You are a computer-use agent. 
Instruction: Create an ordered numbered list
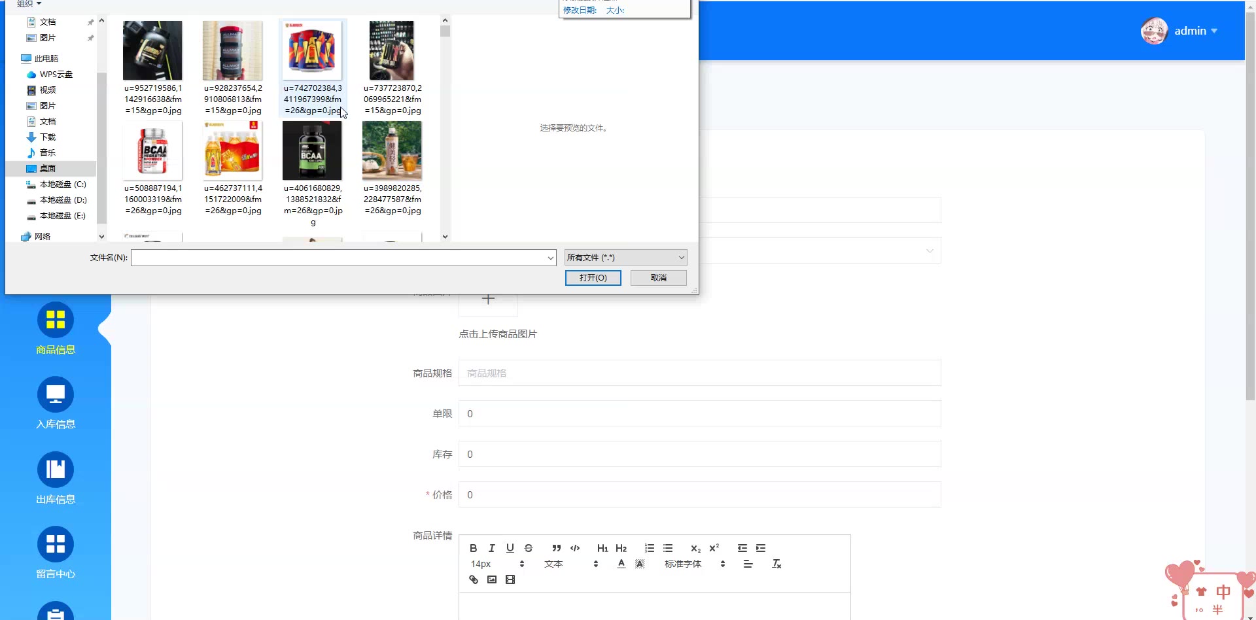[649, 548]
